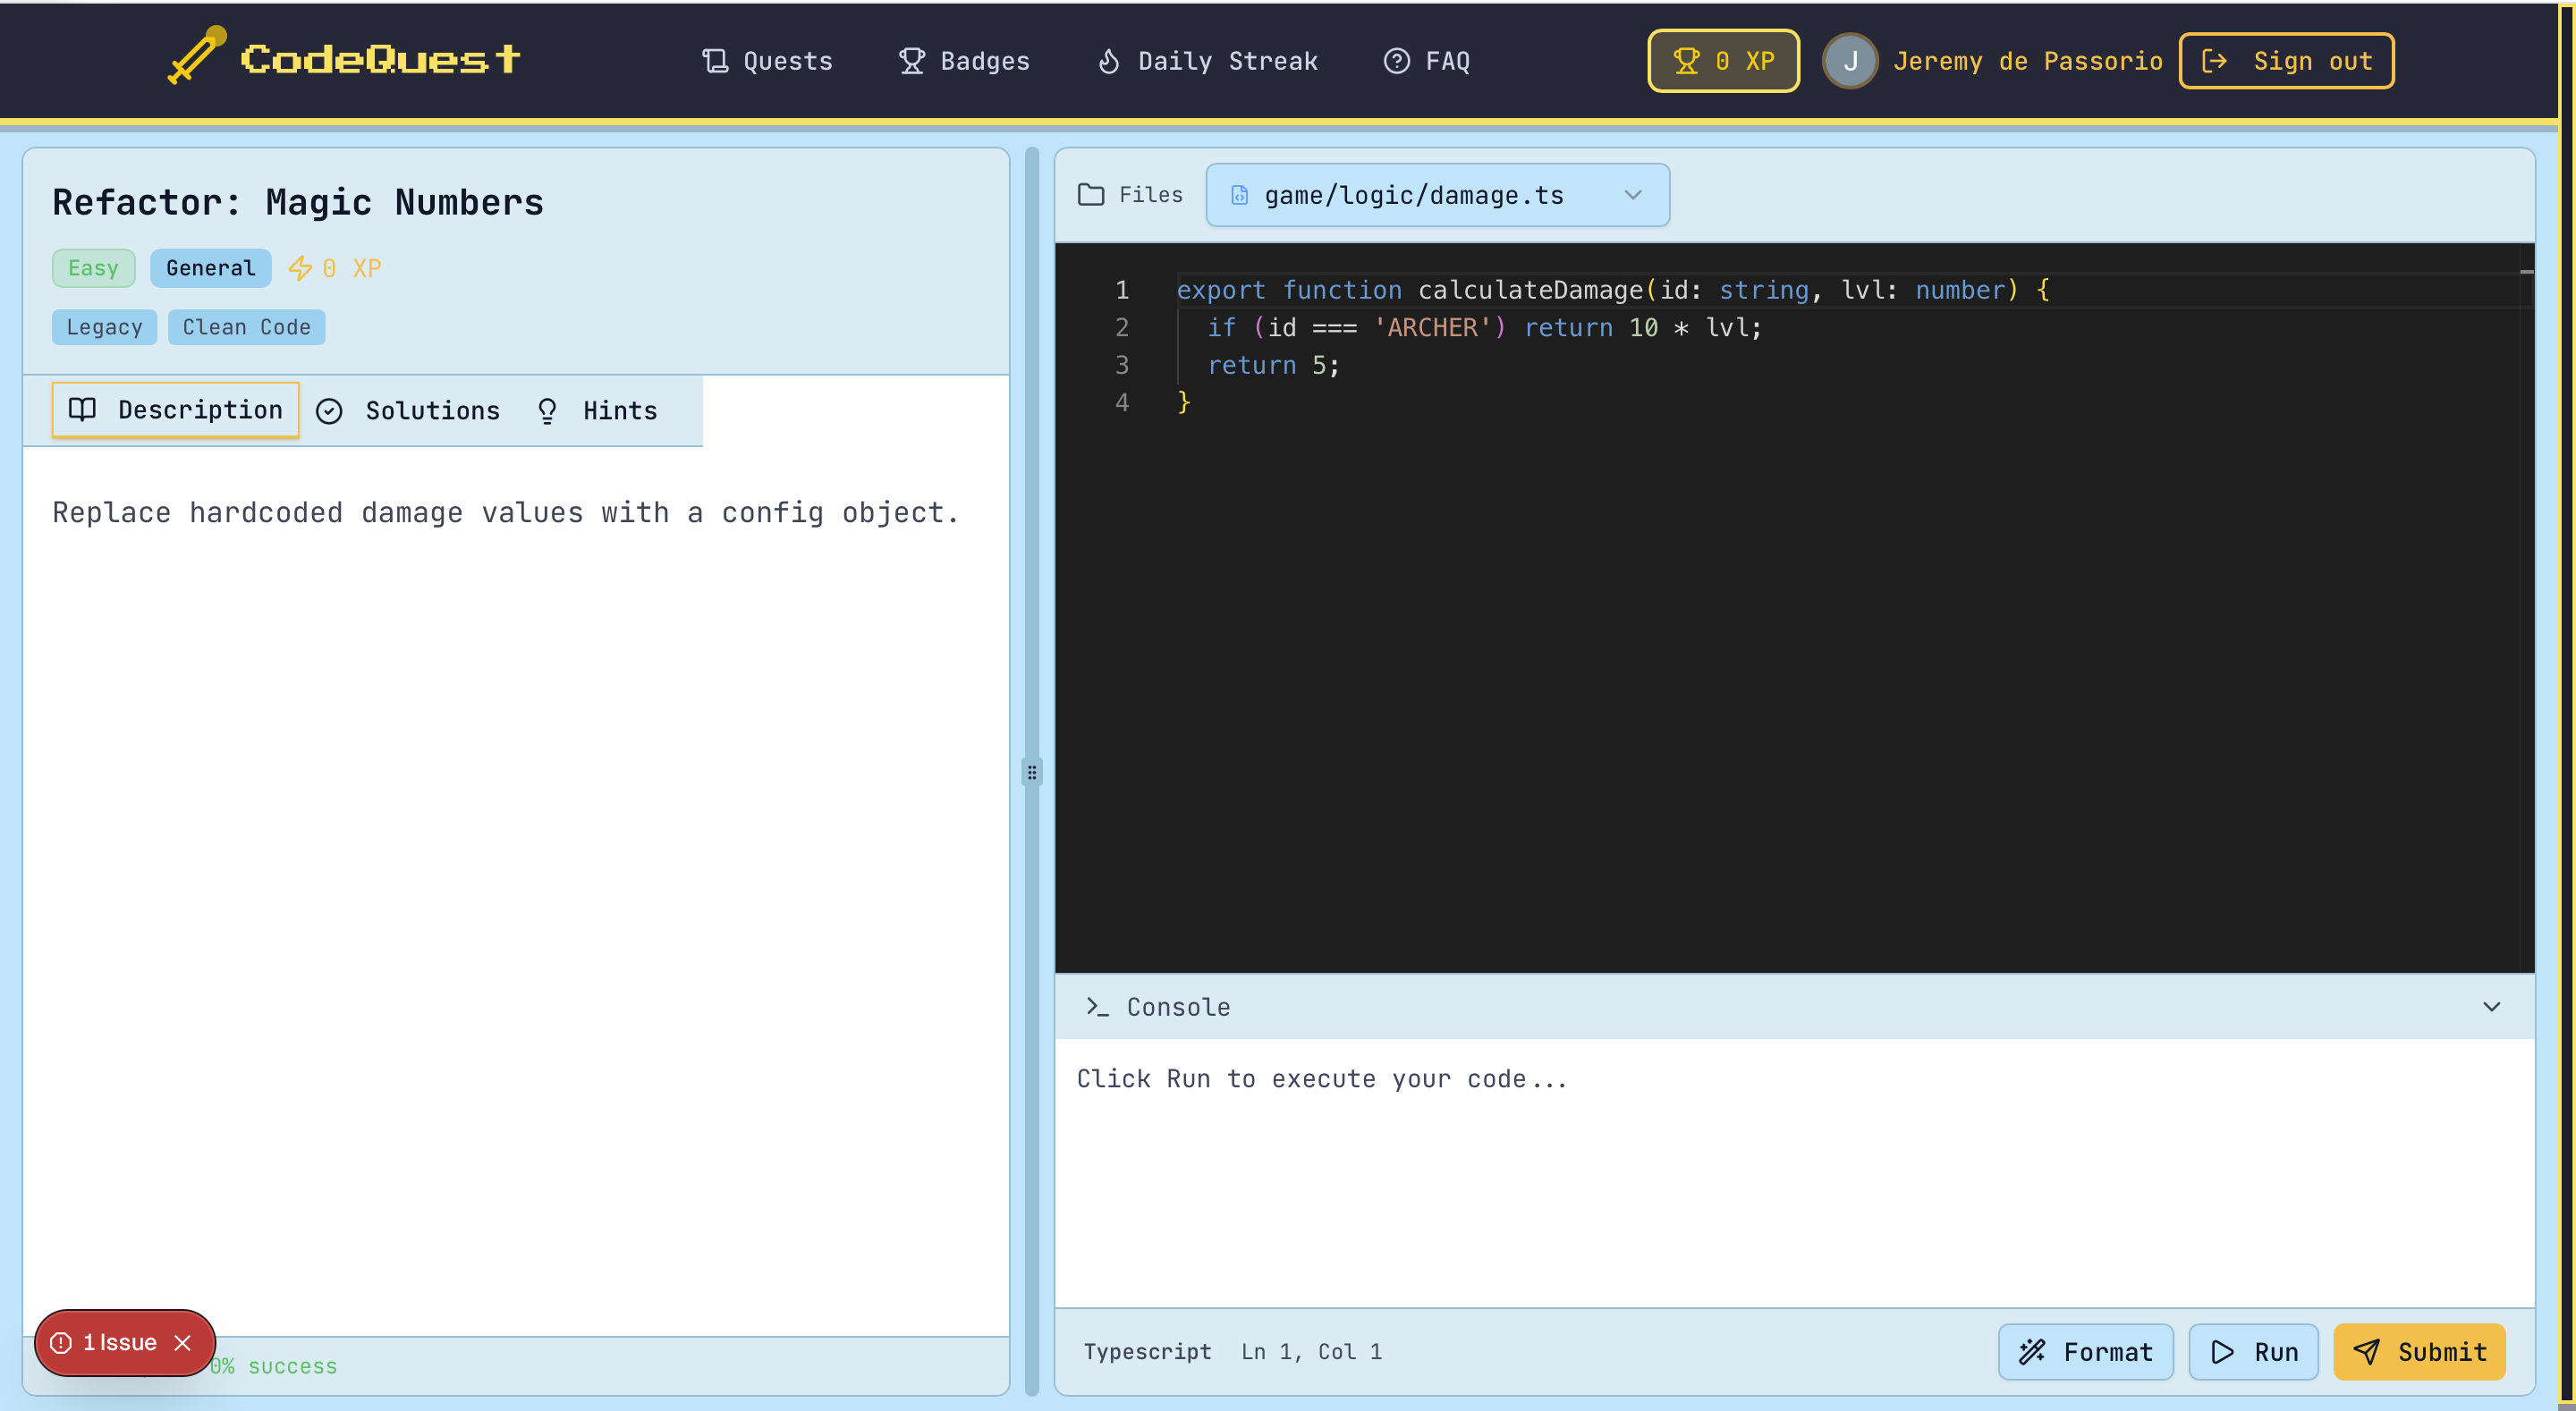The height and width of the screenshot is (1411, 2576).
Task: Click the FAQ question mark icon
Action: point(1396,61)
